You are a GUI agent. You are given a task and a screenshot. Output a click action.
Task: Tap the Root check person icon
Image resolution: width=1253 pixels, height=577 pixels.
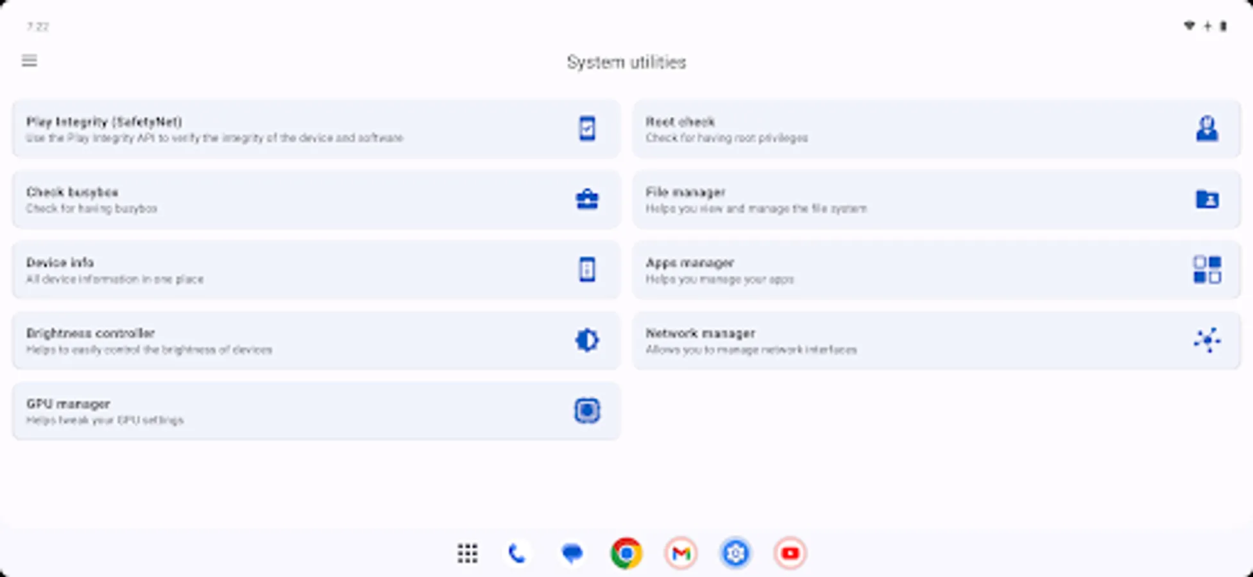pos(1206,129)
